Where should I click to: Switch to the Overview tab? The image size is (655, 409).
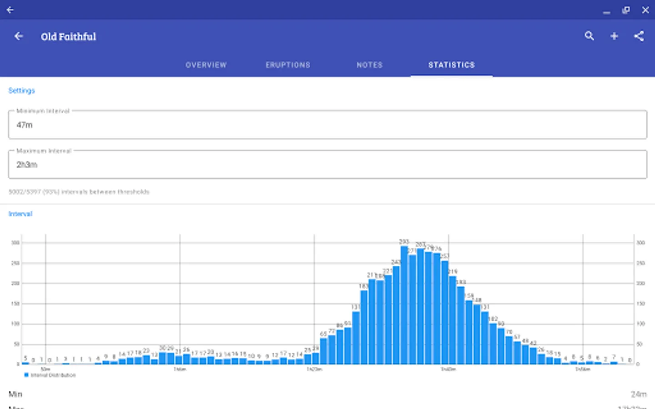click(206, 65)
